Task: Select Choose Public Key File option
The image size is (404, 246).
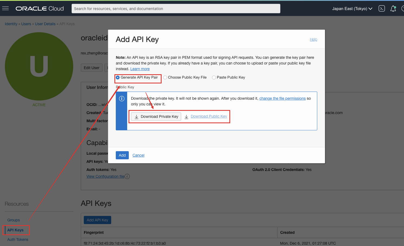Action: [165, 77]
